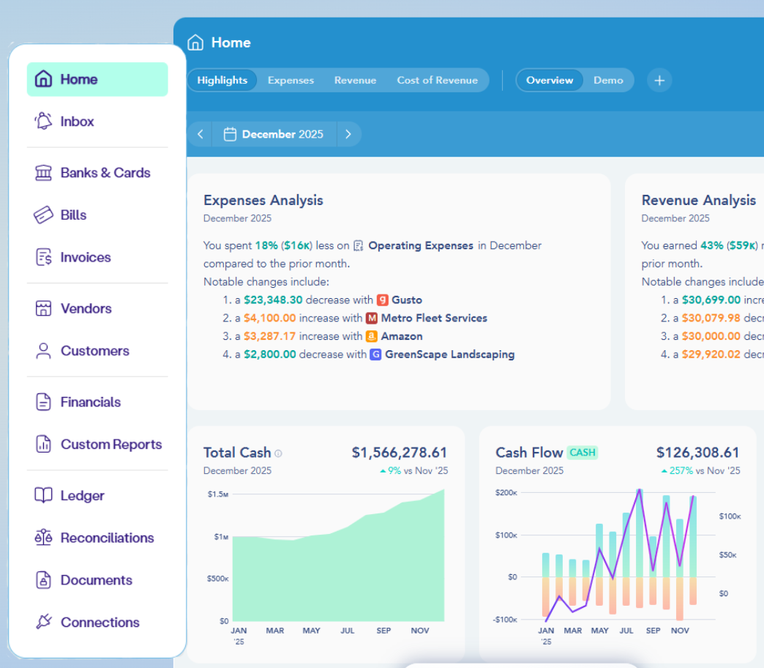Screen dimensions: 764x668
Task: Open the Cost of Revenue tab
Action: click(438, 81)
